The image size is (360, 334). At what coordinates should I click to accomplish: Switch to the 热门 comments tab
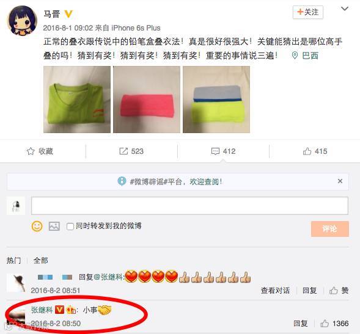click(x=13, y=261)
